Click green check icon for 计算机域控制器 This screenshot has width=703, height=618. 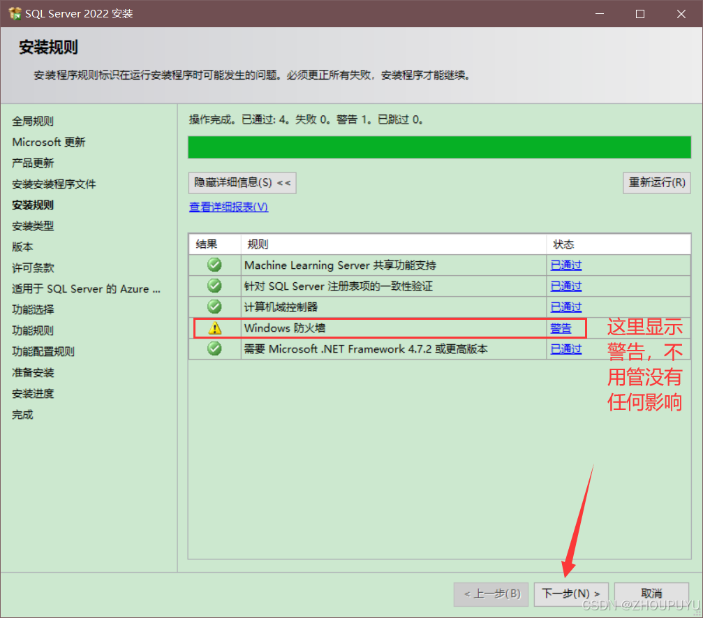(x=214, y=307)
